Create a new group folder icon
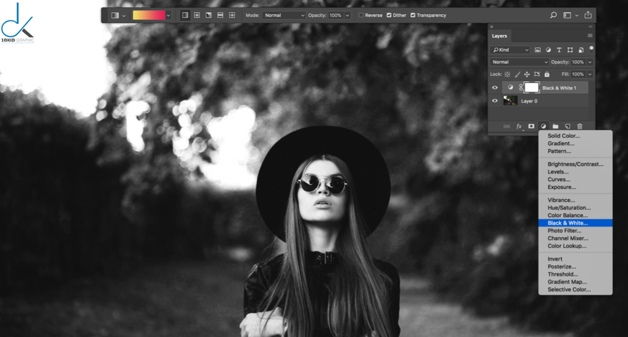The height and width of the screenshot is (337, 628). [x=555, y=126]
